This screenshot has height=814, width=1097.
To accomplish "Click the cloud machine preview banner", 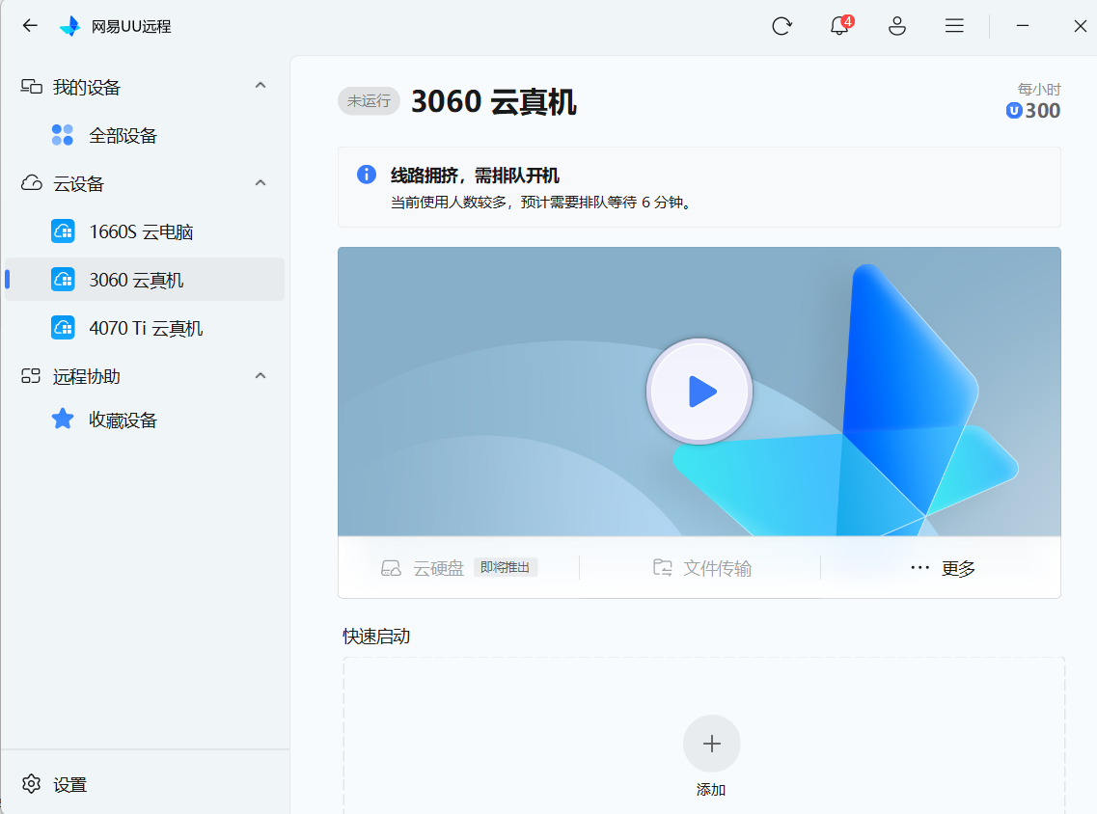I will (x=699, y=392).
